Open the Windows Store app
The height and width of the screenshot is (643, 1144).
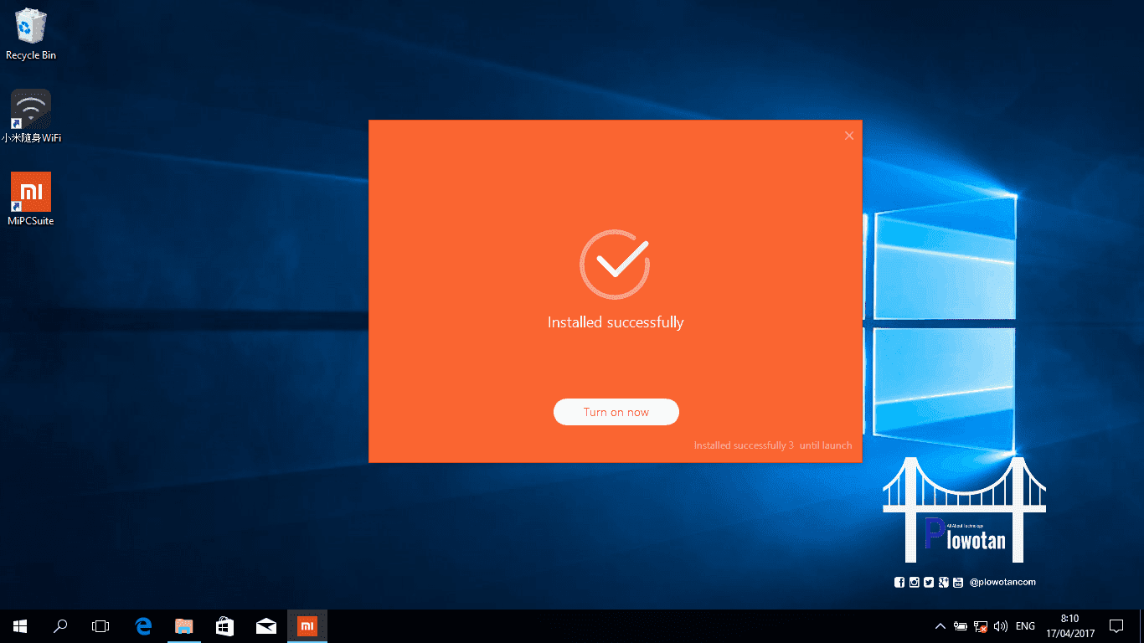[224, 625]
